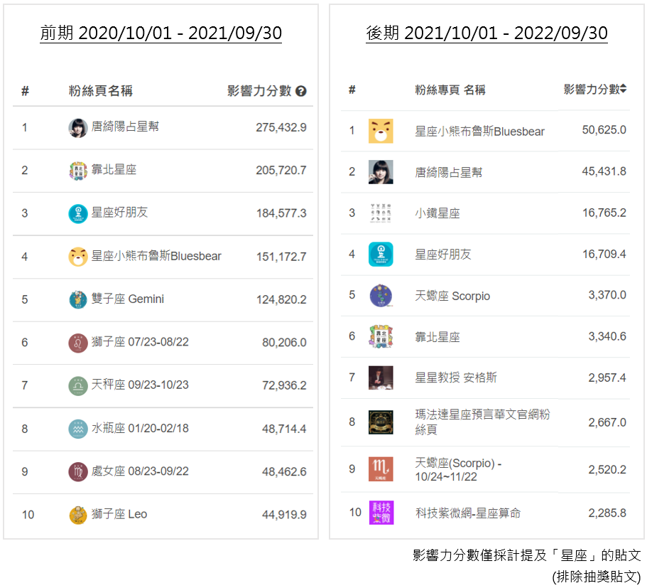
Task: Click score 151,172.7
Action: (x=281, y=257)
